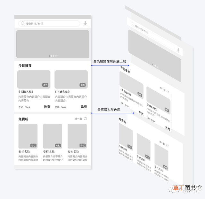Click the first 专栏名称 title
This screenshot has width=205, height=199.
[24, 152]
